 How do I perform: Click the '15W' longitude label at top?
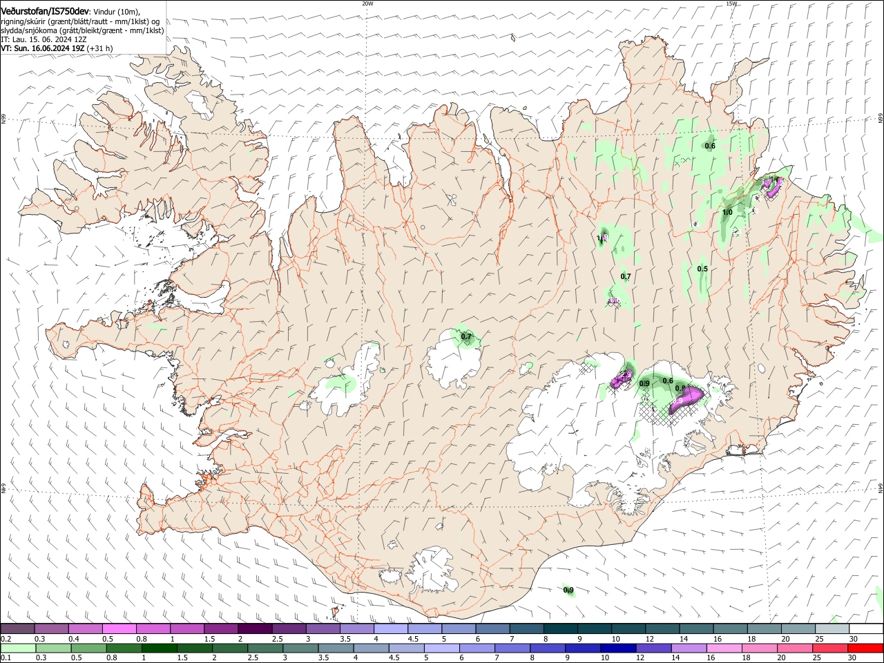click(731, 3)
